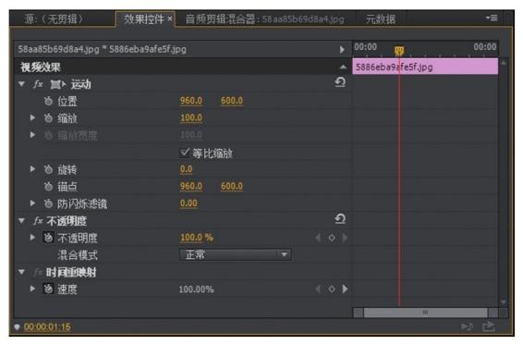Toggle animation stopwatch for 防闪烁滤镜
Screen dimensions: 523x345
point(49,203)
